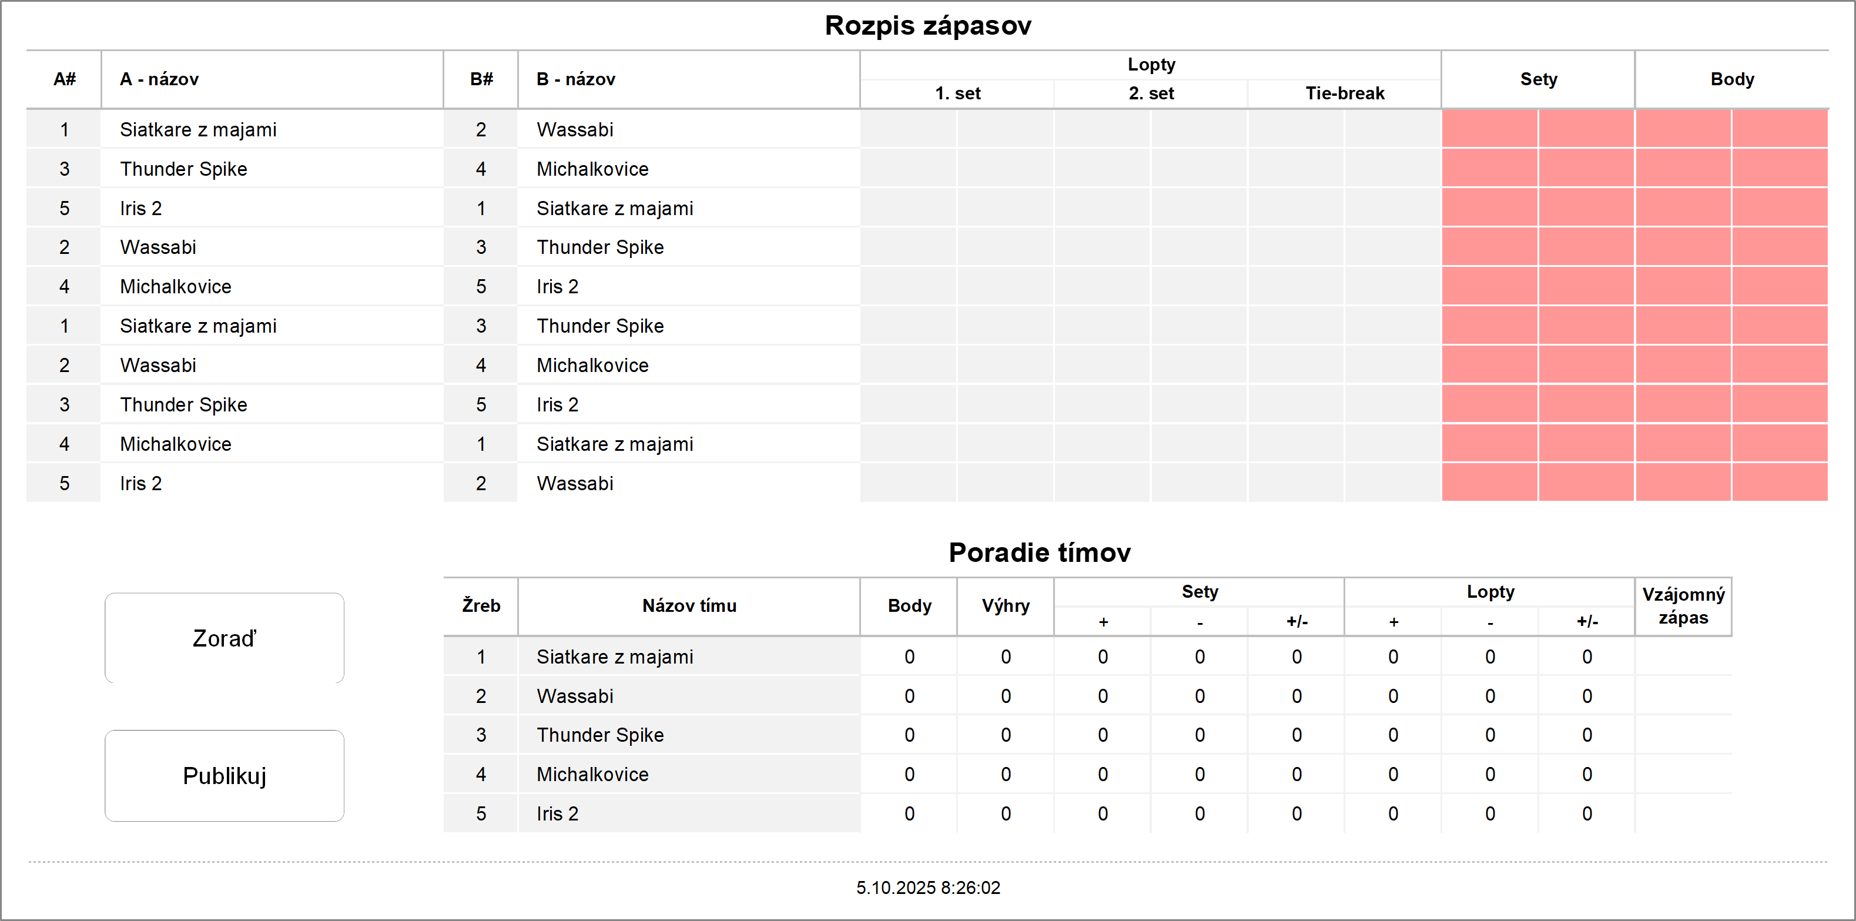Click the Zoraď button
The height and width of the screenshot is (921, 1856).
click(x=224, y=638)
